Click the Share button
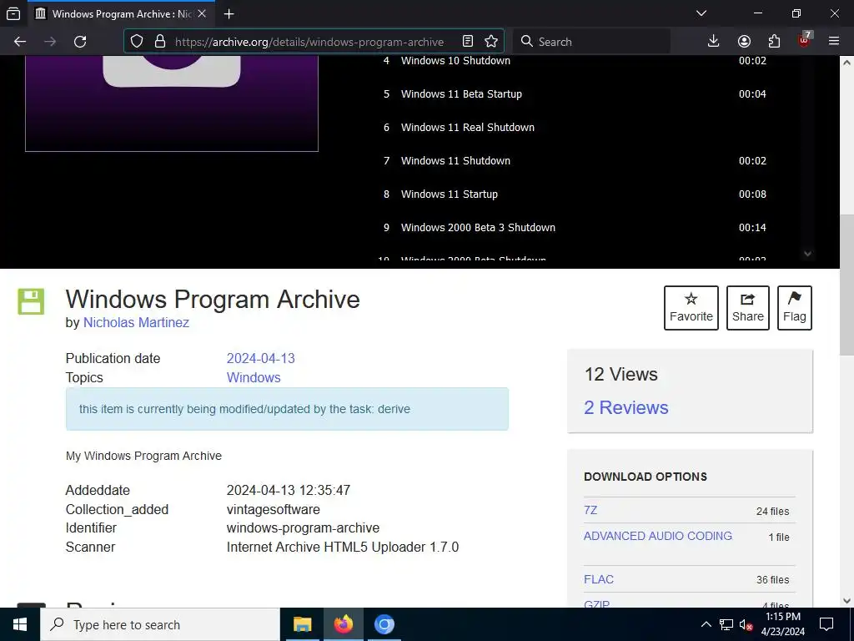 [x=748, y=308]
